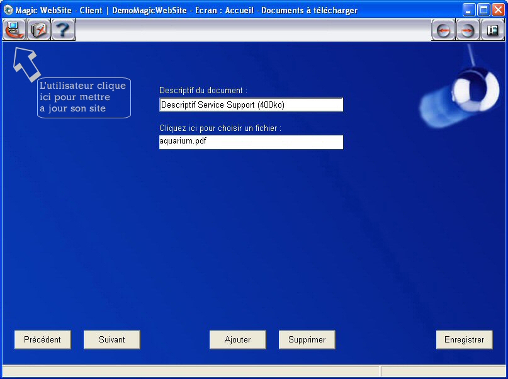The width and height of the screenshot is (508, 379).
Task: Open the contents list icon in toolbar
Action: pyautogui.click(x=492, y=30)
